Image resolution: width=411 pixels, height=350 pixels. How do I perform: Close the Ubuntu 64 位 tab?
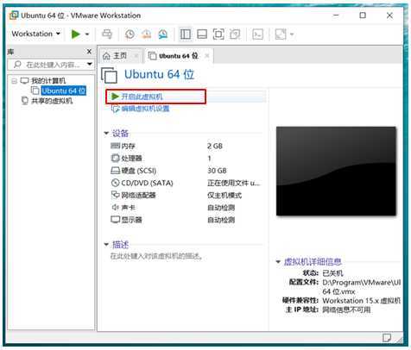click(x=206, y=56)
